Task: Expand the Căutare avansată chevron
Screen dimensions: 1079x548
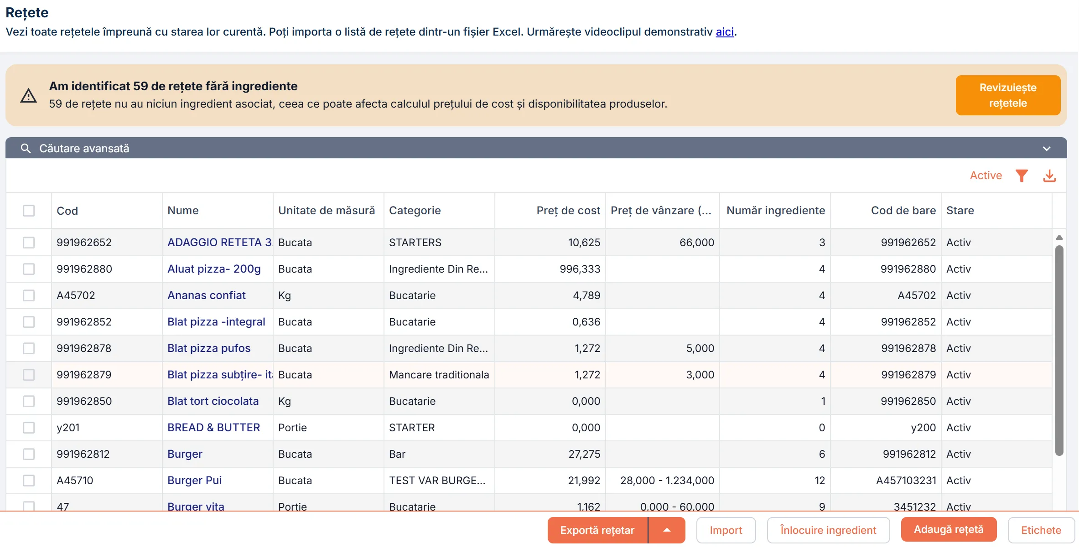Action: (1047, 149)
